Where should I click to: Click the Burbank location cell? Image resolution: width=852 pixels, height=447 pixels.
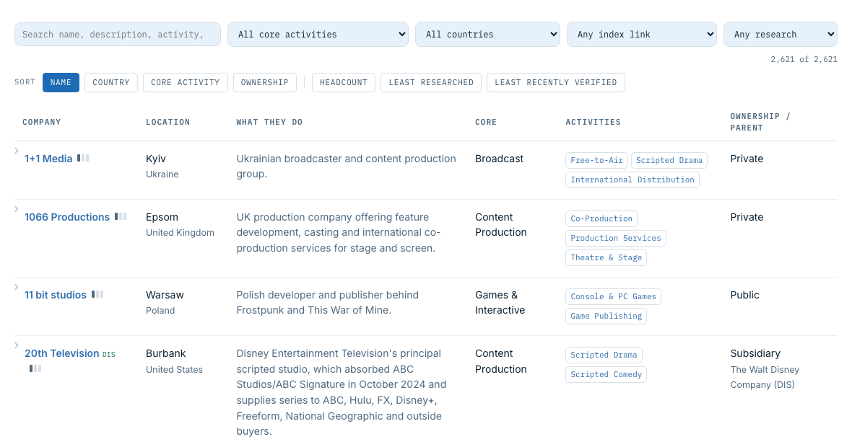[166, 353]
